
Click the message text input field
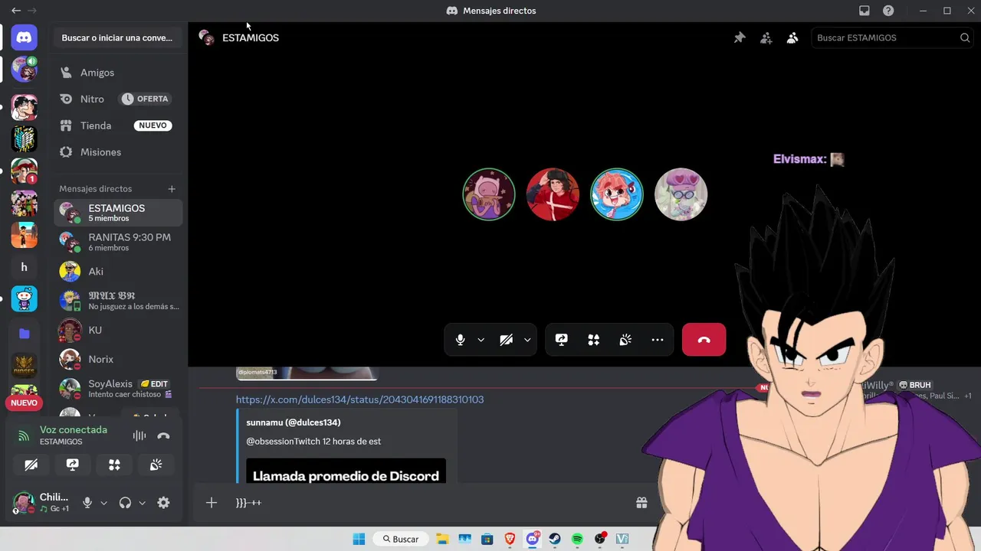tap(429, 503)
